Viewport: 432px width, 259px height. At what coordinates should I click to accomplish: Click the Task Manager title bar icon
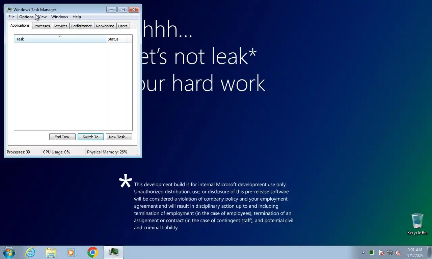point(9,9)
